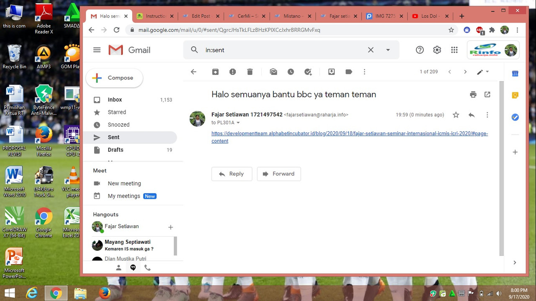Screen dimensions: 536x301
Task: Open Mayang Septiawati chat
Action: [132, 245]
